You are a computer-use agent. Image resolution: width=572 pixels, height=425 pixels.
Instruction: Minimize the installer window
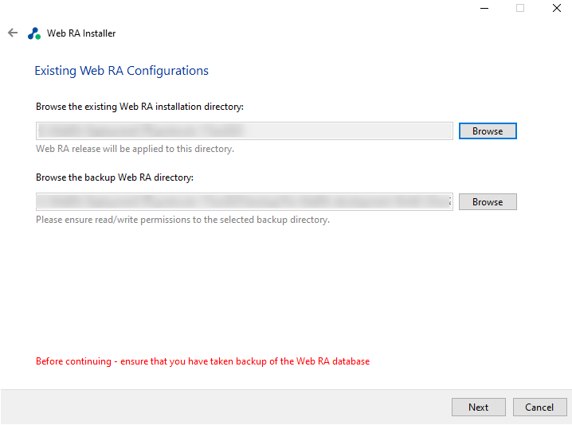pos(484,8)
